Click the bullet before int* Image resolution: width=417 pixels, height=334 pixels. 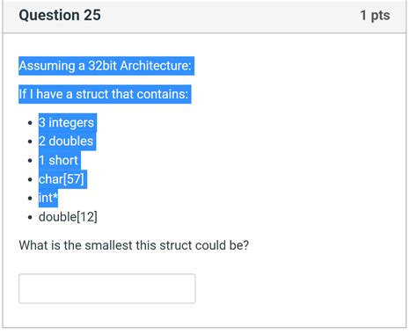30,199
